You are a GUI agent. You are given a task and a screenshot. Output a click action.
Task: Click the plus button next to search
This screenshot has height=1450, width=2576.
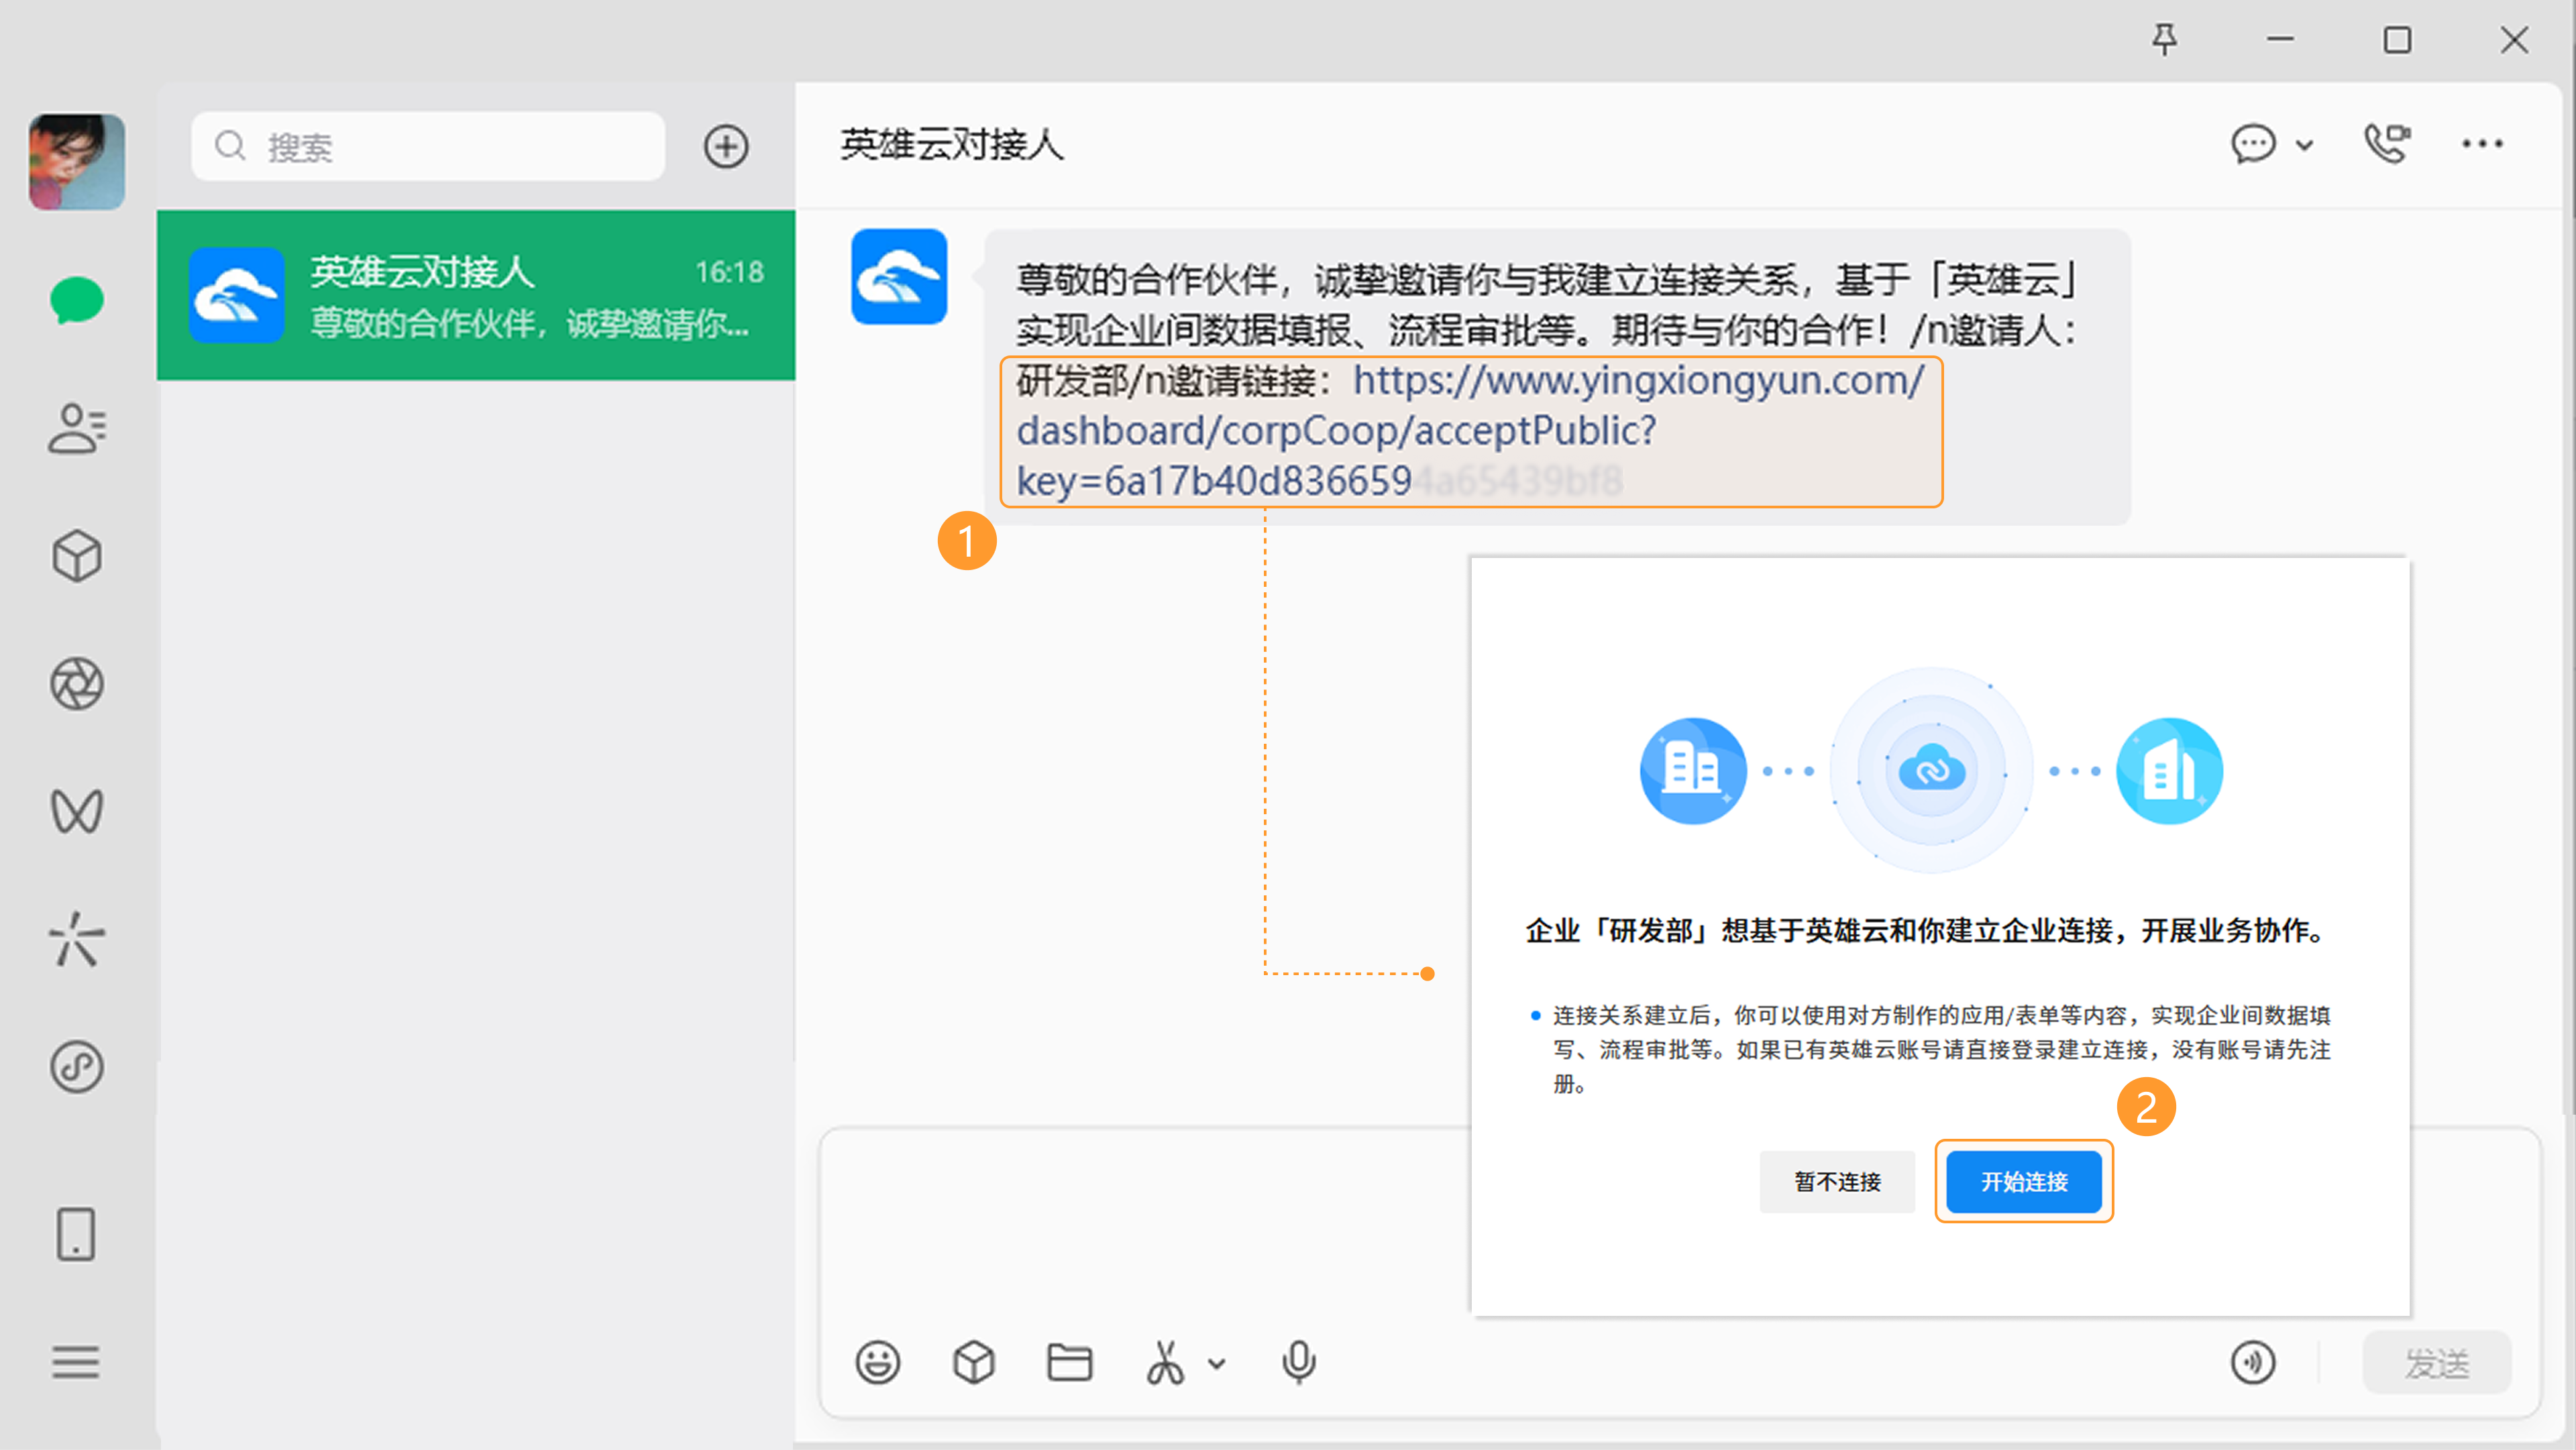[x=726, y=146]
